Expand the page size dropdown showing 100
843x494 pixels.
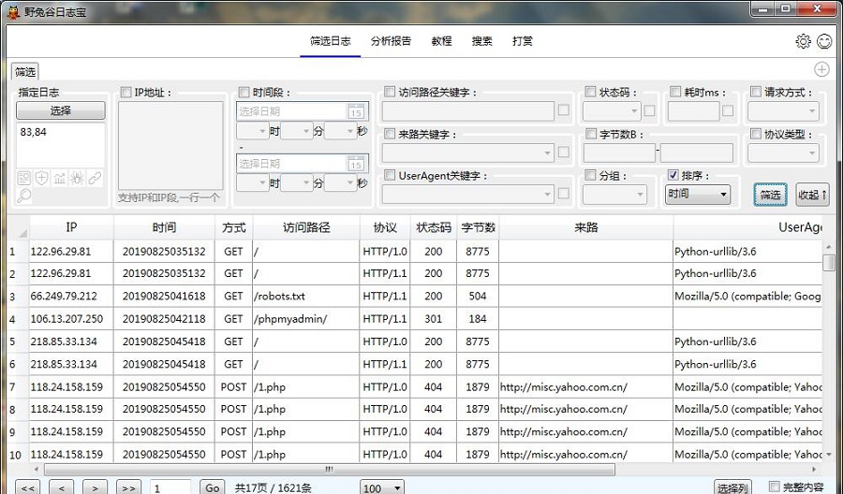382,487
